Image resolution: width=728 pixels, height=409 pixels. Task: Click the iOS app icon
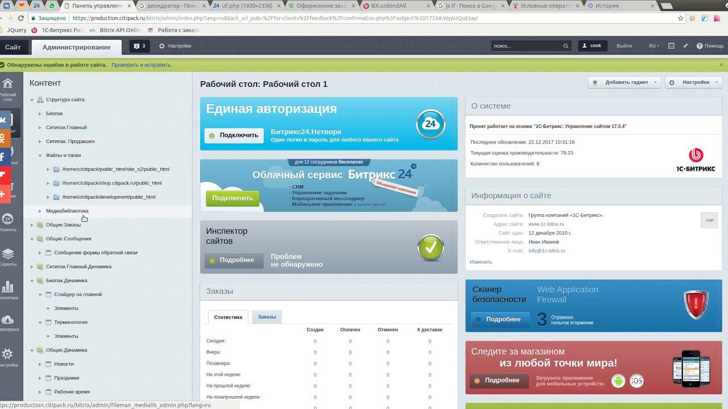(x=636, y=381)
